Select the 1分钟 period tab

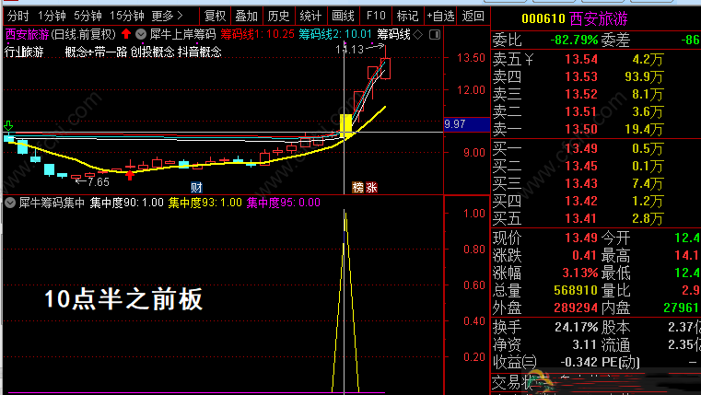click(x=52, y=17)
